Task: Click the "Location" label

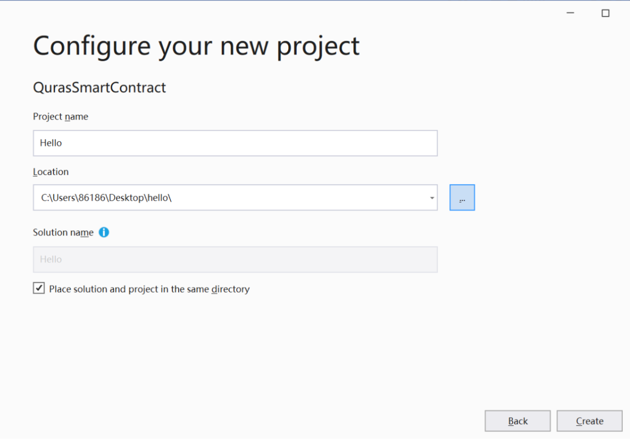Action: 51,172
